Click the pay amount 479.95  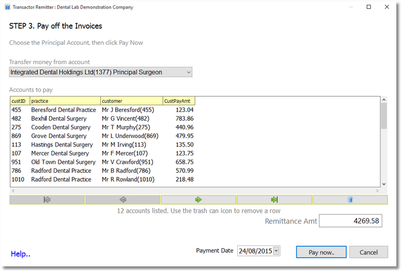(x=185, y=136)
